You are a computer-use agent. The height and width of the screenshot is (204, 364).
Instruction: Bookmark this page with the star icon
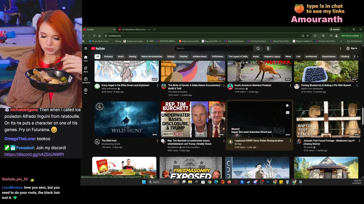(x=308, y=36)
